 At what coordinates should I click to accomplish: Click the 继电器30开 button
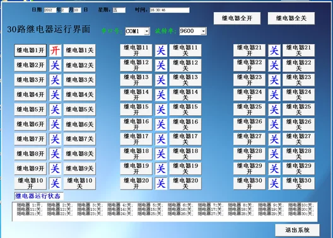click(x=249, y=183)
